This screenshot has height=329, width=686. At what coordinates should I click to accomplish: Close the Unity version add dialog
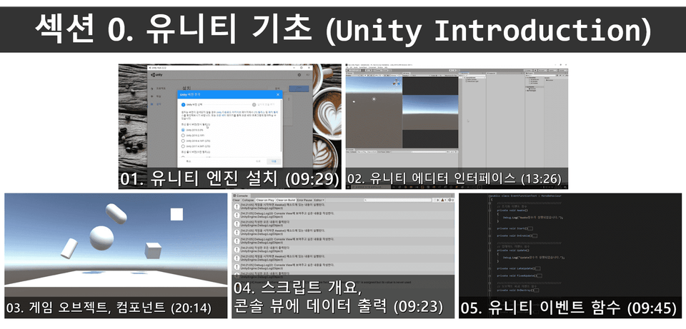(278, 94)
